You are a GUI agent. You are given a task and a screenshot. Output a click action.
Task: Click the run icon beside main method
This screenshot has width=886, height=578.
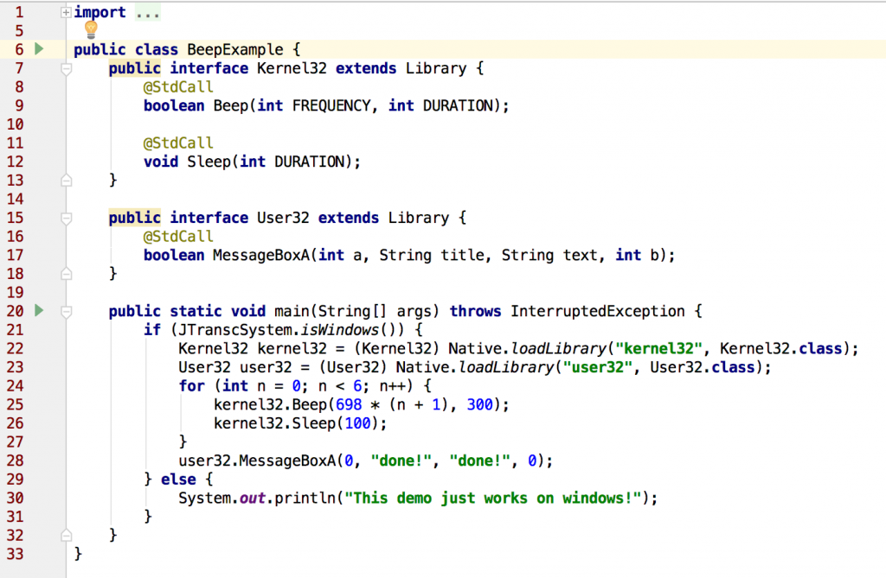pos(38,310)
